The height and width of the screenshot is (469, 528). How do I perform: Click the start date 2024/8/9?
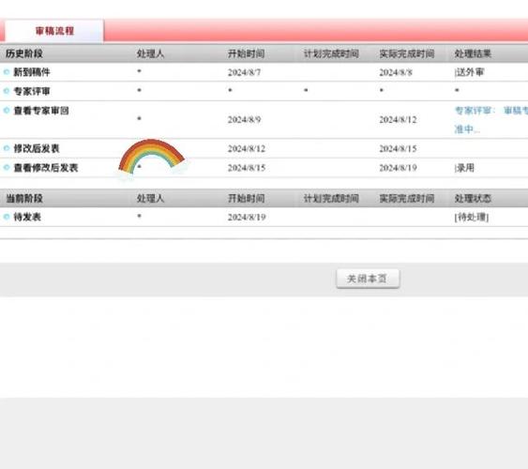[x=244, y=119]
